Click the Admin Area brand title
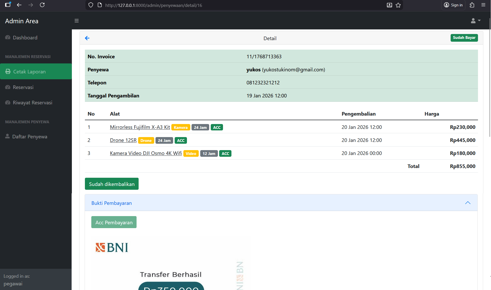This screenshot has width=491, height=290. pyautogui.click(x=22, y=21)
